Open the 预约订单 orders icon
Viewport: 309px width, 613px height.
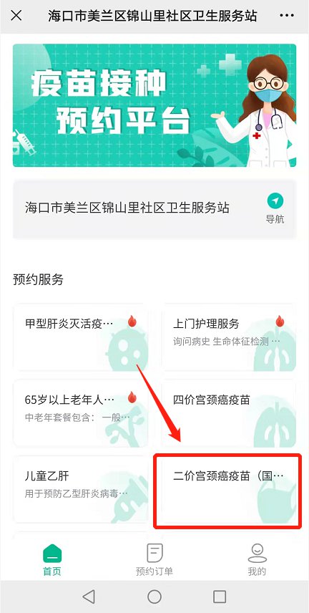point(154,553)
